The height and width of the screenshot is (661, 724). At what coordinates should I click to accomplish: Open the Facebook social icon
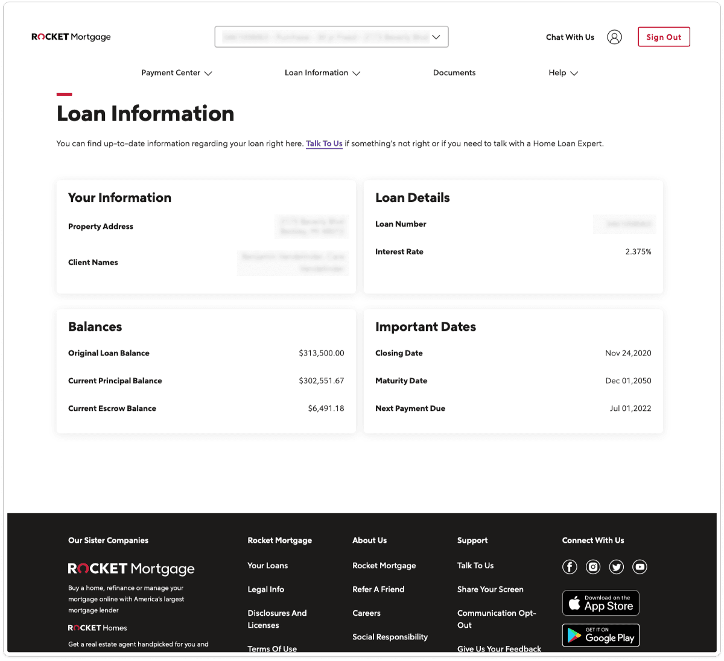point(570,566)
